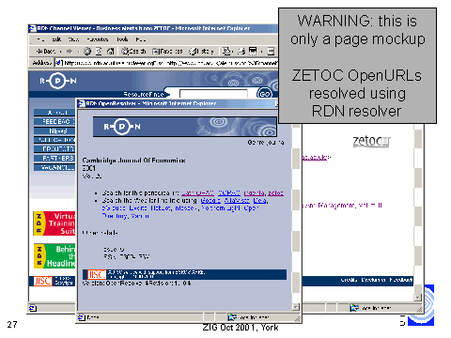Click the top ABOUT sidebar button
The width and height of the screenshot is (451, 338).
[x=54, y=113]
